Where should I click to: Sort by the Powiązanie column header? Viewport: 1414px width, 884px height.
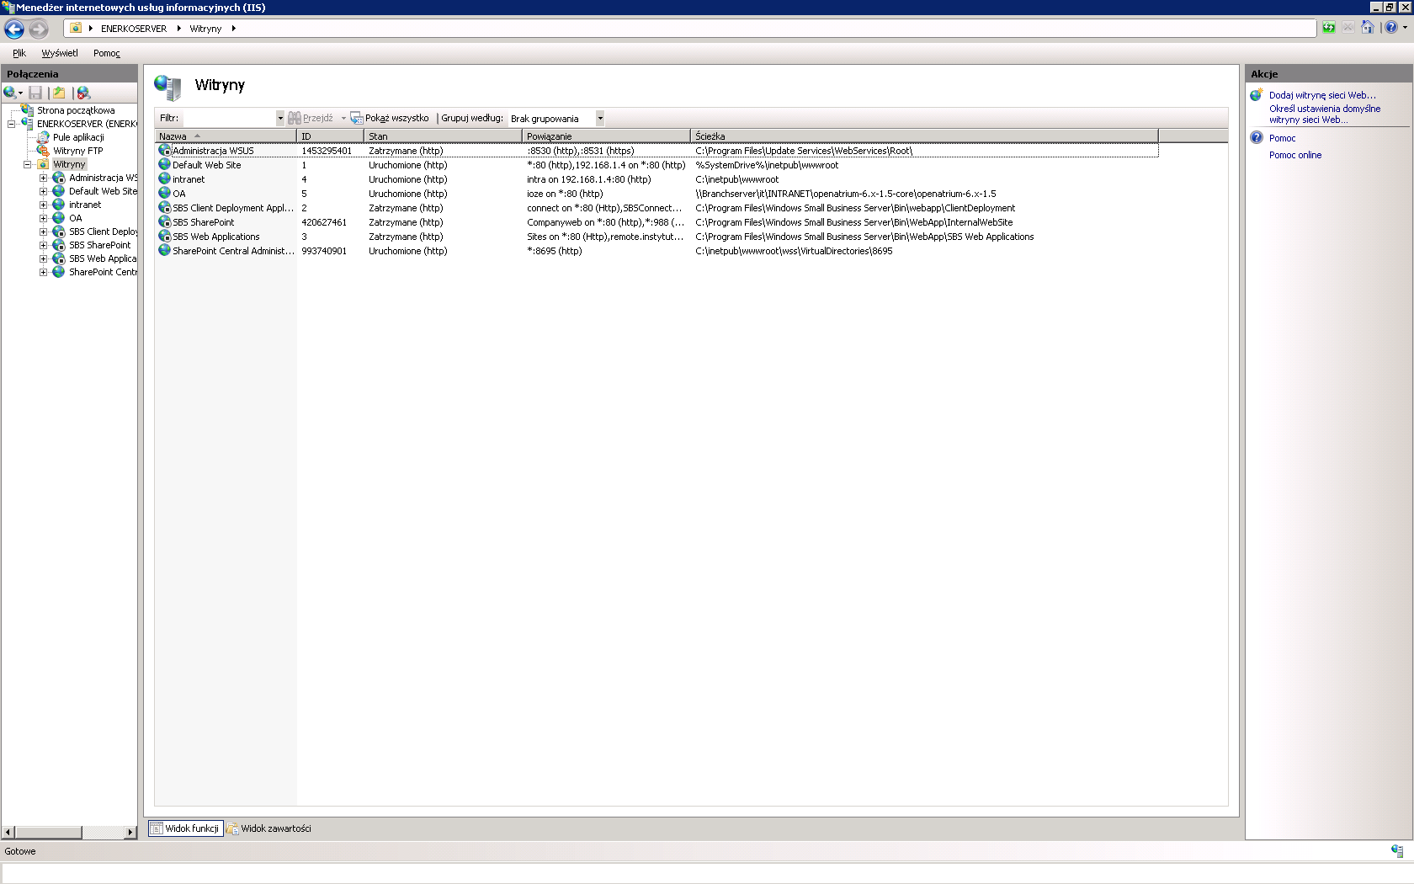coord(606,136)
